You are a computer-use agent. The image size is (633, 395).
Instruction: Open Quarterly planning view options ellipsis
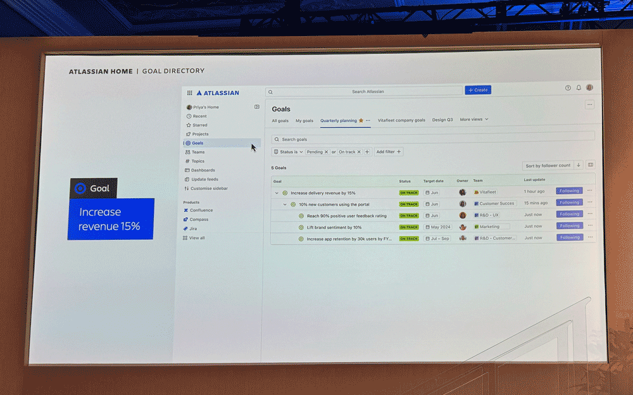[368, 120]
